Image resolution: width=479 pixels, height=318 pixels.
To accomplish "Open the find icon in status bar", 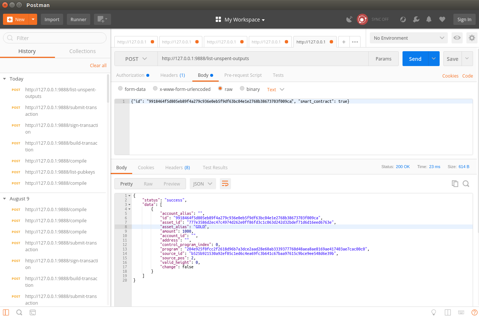I will pos(19,312).
